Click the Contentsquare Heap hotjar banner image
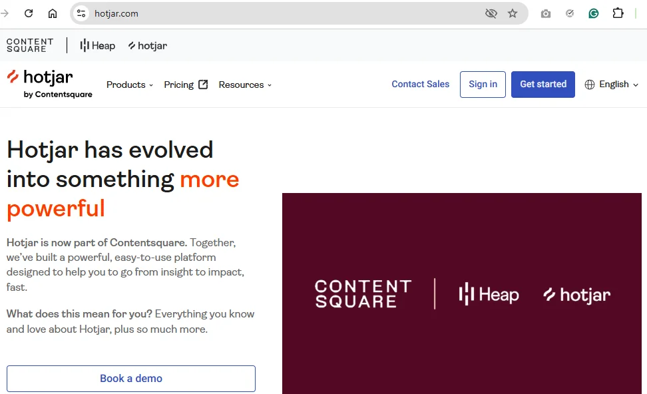The image size is (647, 394). point(462,294)
